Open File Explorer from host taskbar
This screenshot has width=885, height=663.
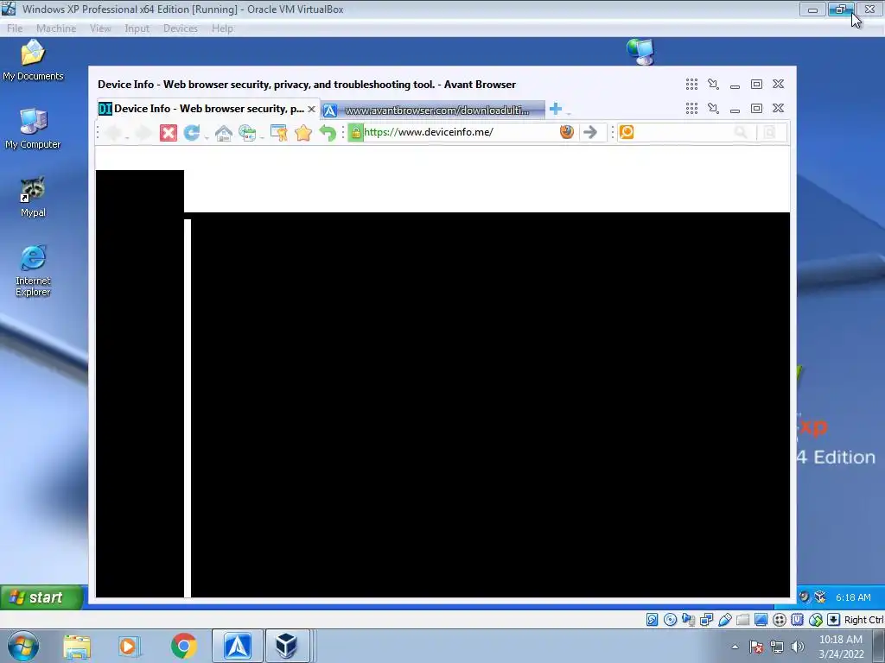tap(77, 647)
